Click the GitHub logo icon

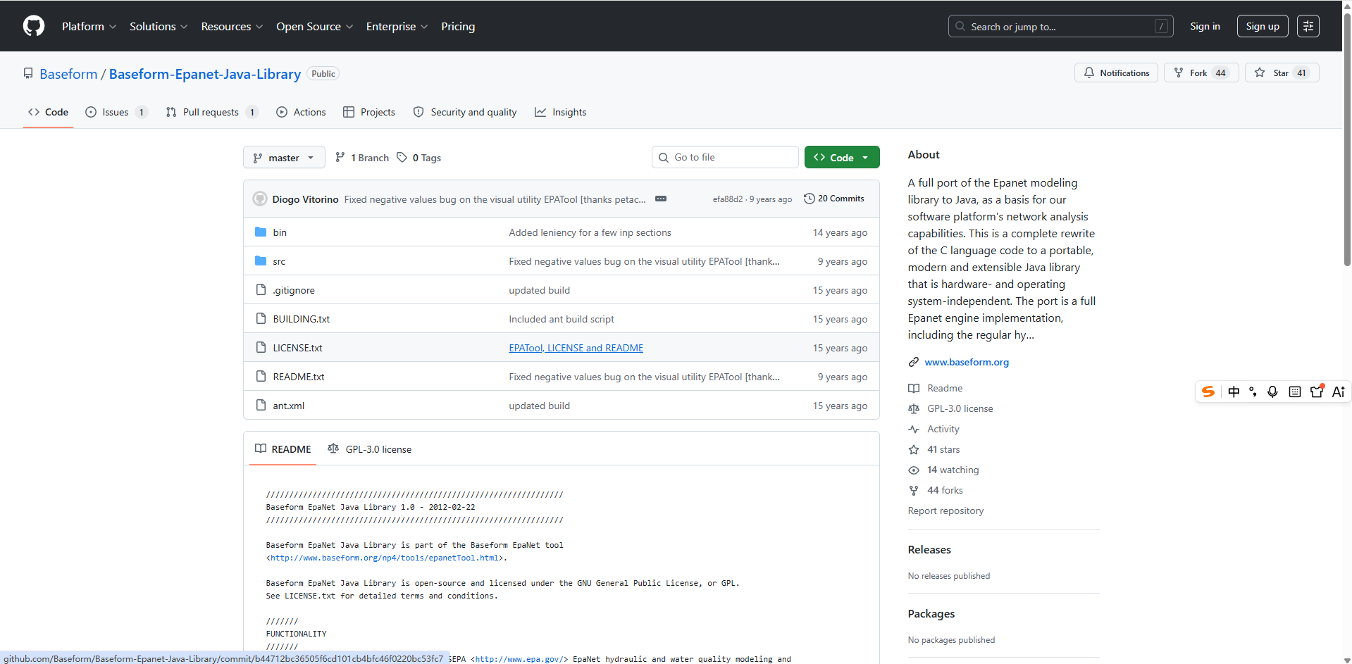(34, 26)
